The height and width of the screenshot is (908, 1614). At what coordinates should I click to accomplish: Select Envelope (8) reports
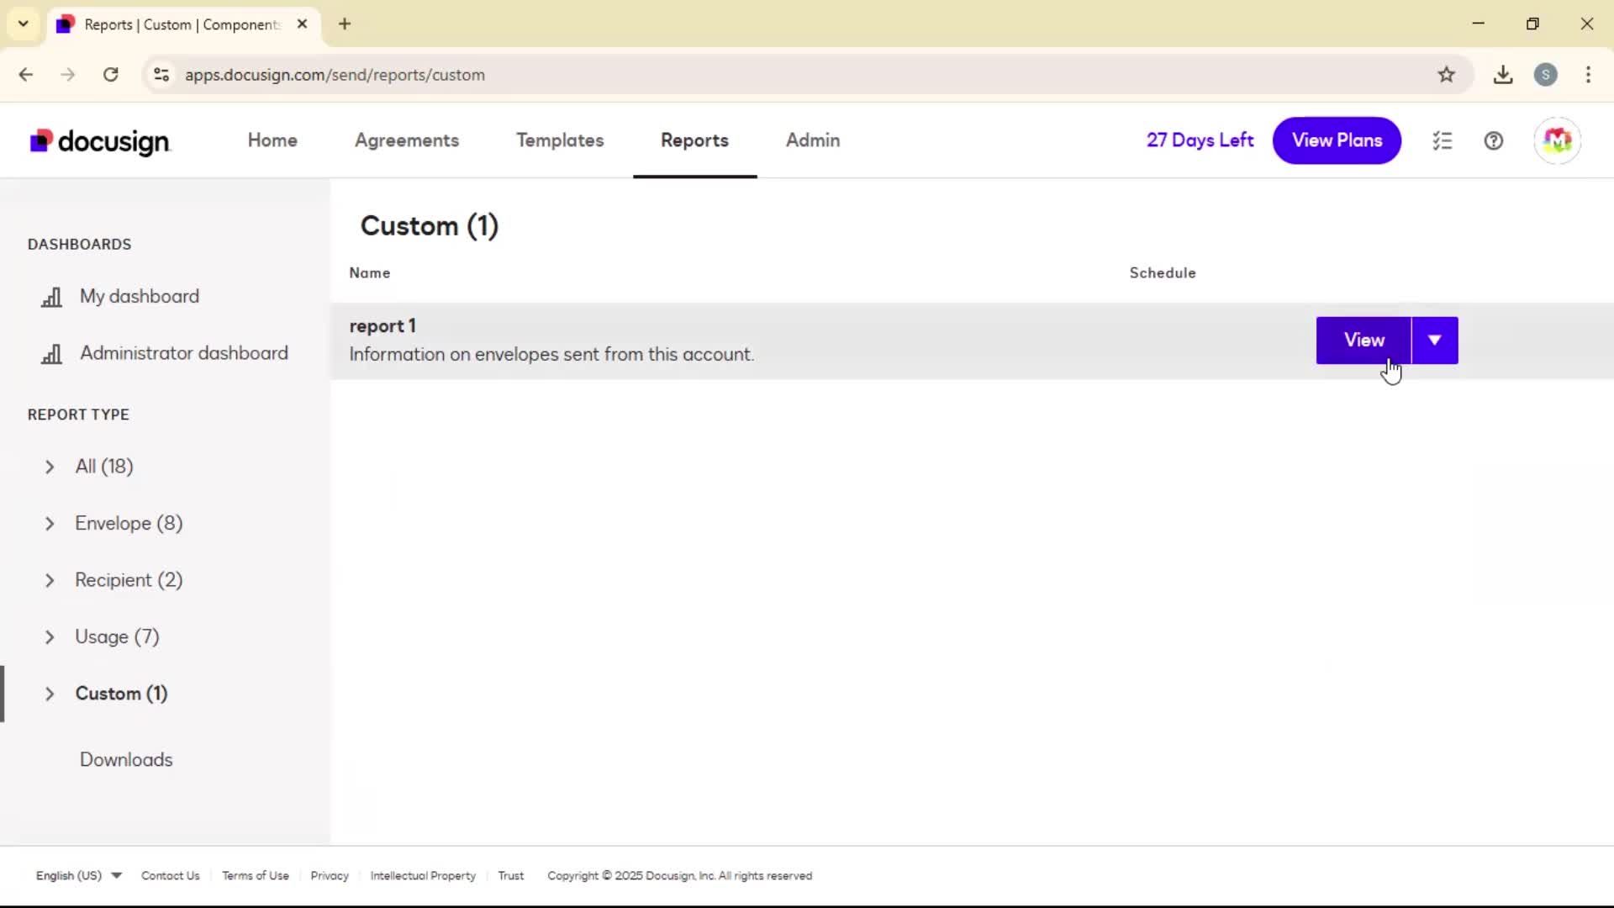(129, 524)
